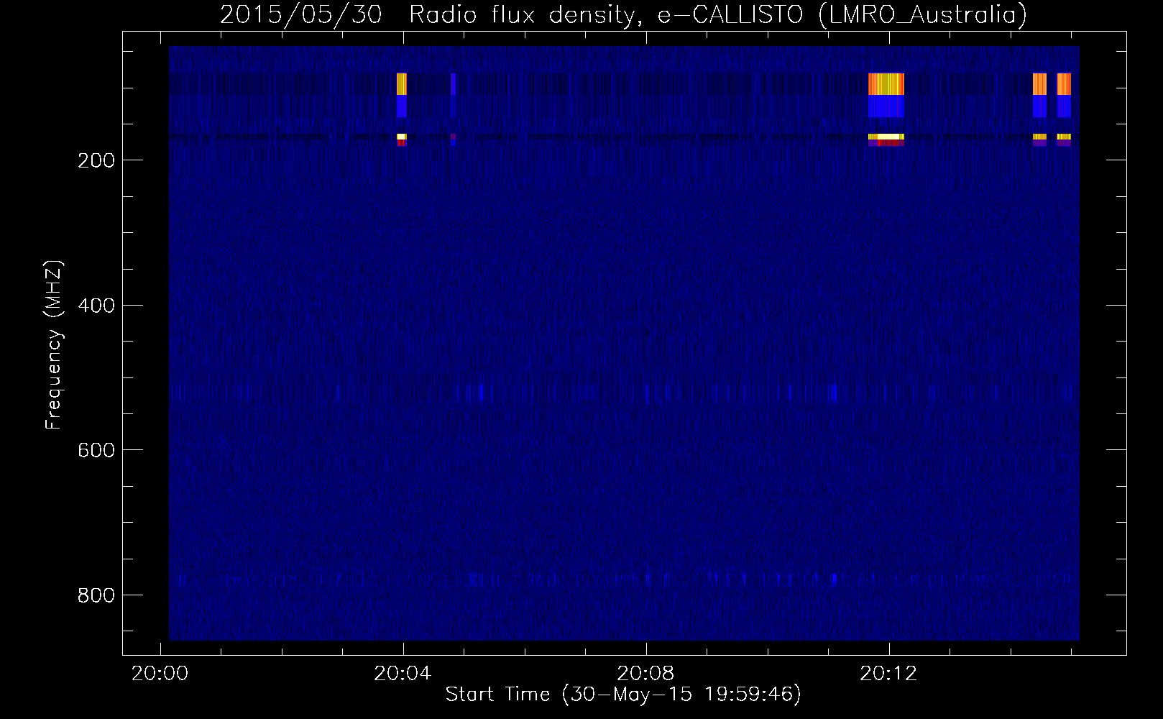This screenshot has height=719, width=1163.
Task: Click the '20:00' time tick label
Action: click(x=160, y=673)
